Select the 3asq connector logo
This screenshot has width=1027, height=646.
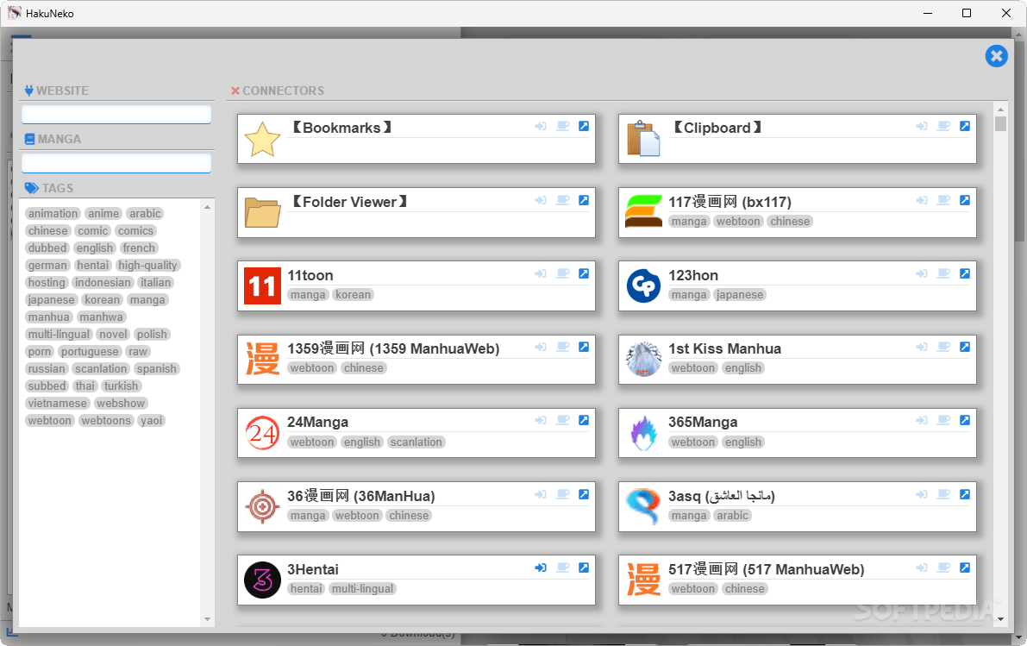pyautogui.click(x=643, y=506)
